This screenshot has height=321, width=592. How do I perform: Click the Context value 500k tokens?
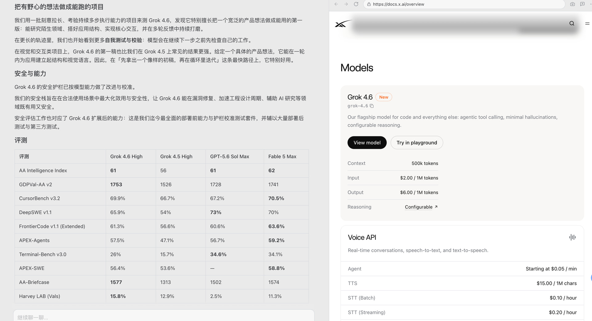tap(425, 163)
